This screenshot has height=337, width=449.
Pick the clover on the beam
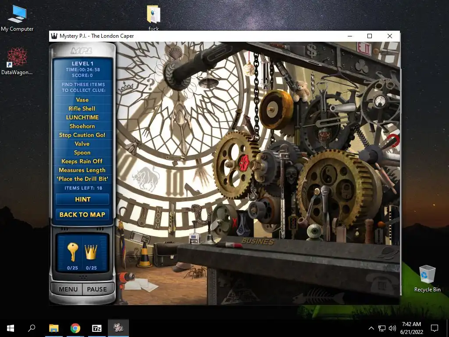click(362, 66)
